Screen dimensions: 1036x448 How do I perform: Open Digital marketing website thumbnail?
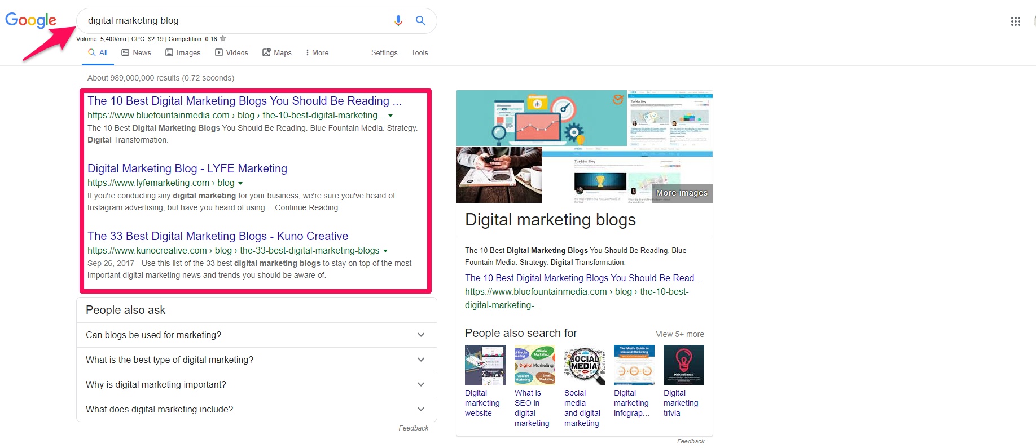click(485, 365)
